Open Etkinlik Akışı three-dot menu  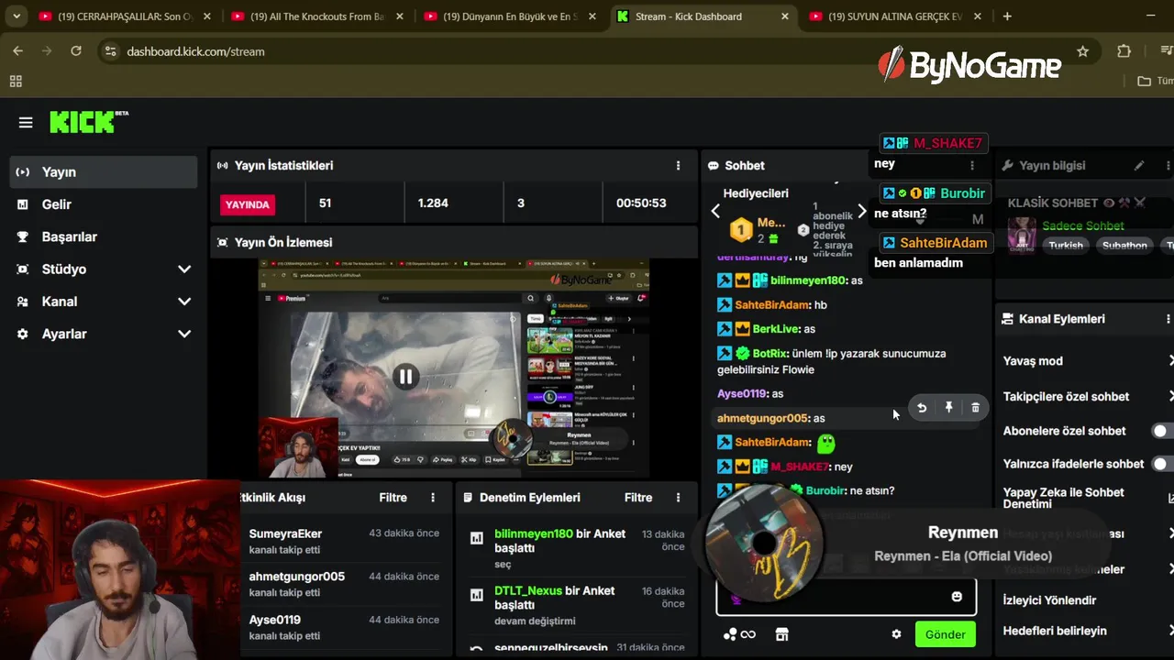pyautogui.click(x=433, y=498)
